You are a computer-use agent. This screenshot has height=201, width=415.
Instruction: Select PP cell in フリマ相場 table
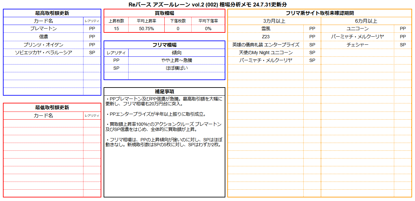pos(116,60)
